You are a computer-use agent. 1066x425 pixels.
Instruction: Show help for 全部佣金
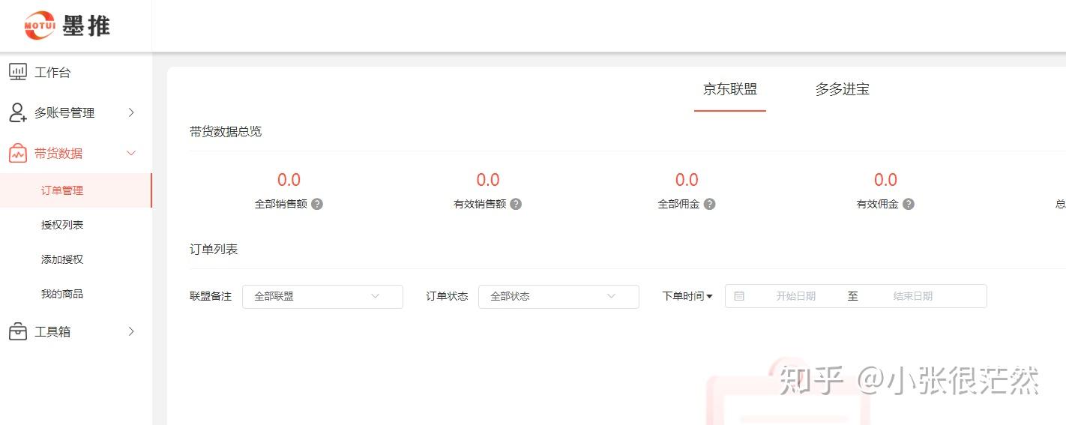point(709,204)
